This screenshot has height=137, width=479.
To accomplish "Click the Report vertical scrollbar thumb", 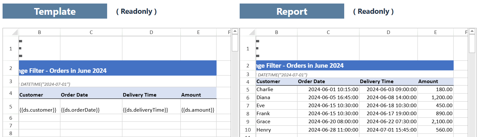I will [x=472, y=43].
